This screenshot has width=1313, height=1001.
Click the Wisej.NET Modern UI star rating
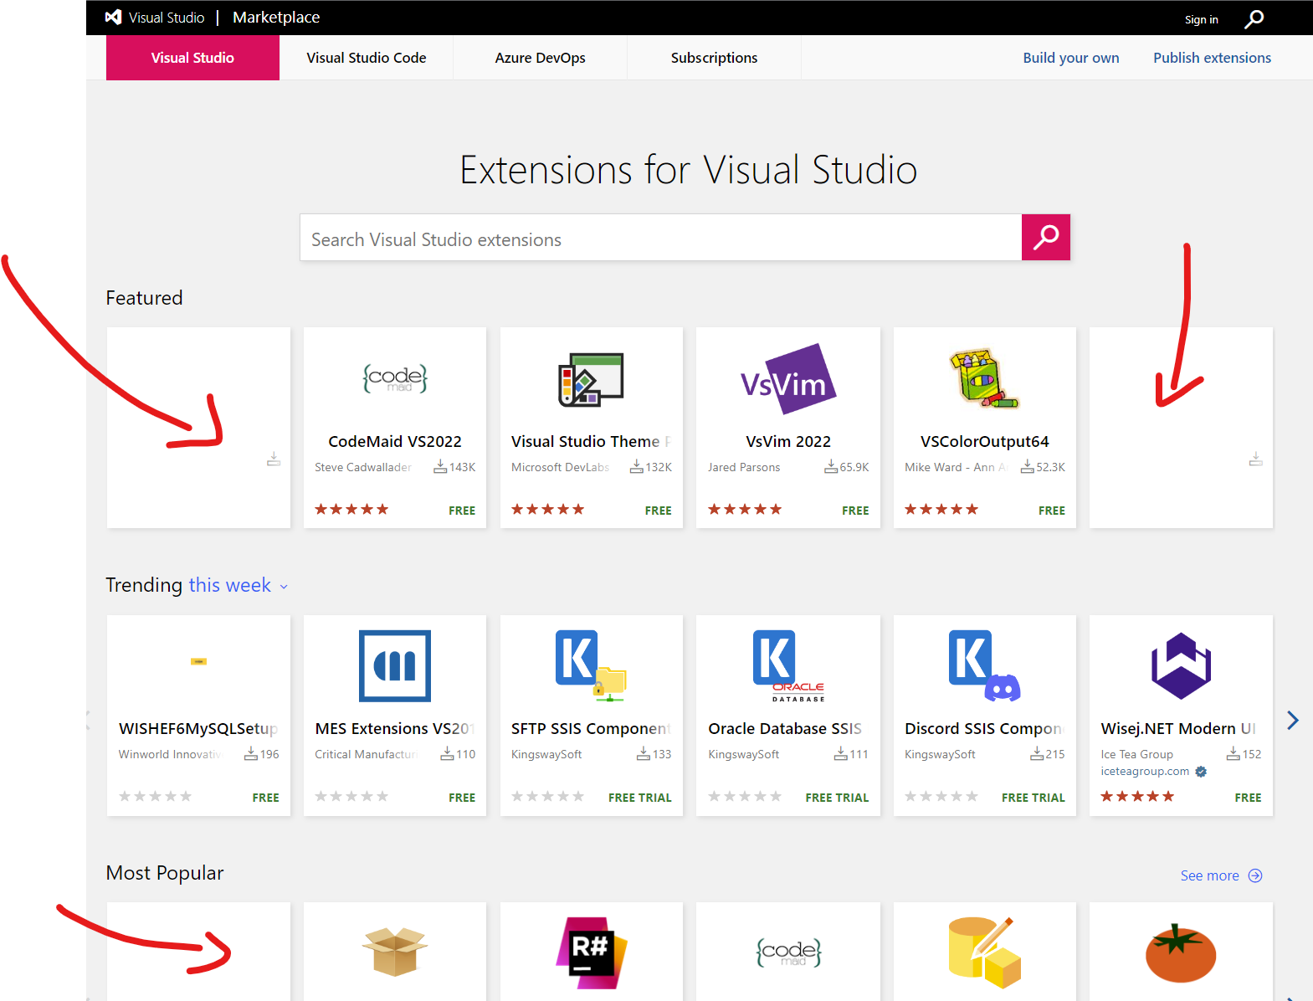[1137, 796]
